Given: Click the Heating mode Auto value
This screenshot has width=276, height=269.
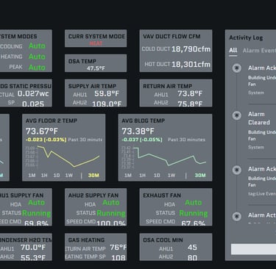Looking at the screenshot, I should (x=37, y=57).
